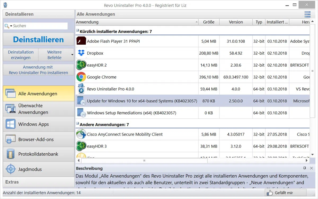
Task: Click the Update for Windows 10 icon
Action: click(81, 101)
